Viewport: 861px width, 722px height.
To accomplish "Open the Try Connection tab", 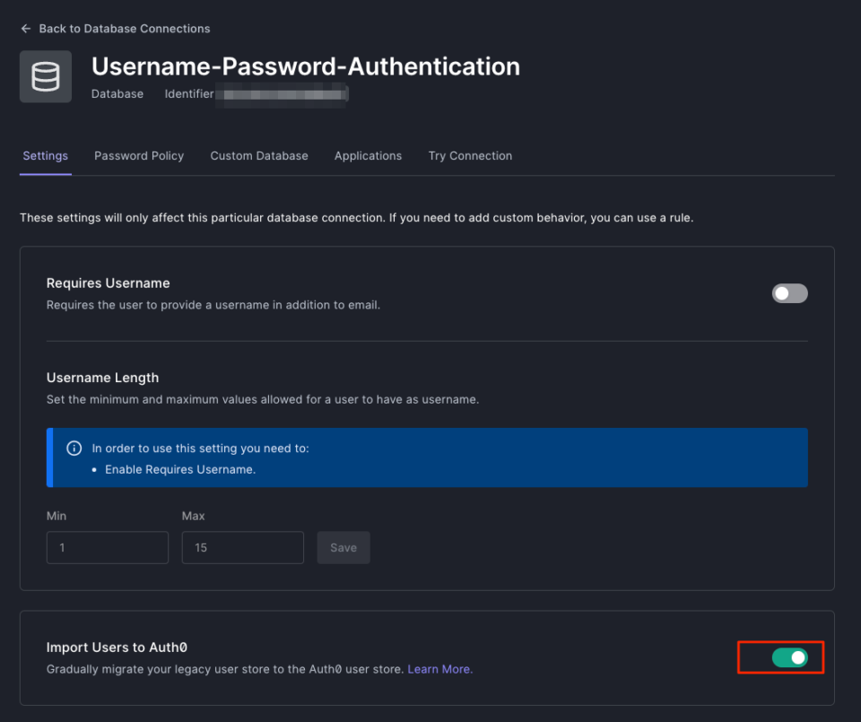I will tap(469, 155).
